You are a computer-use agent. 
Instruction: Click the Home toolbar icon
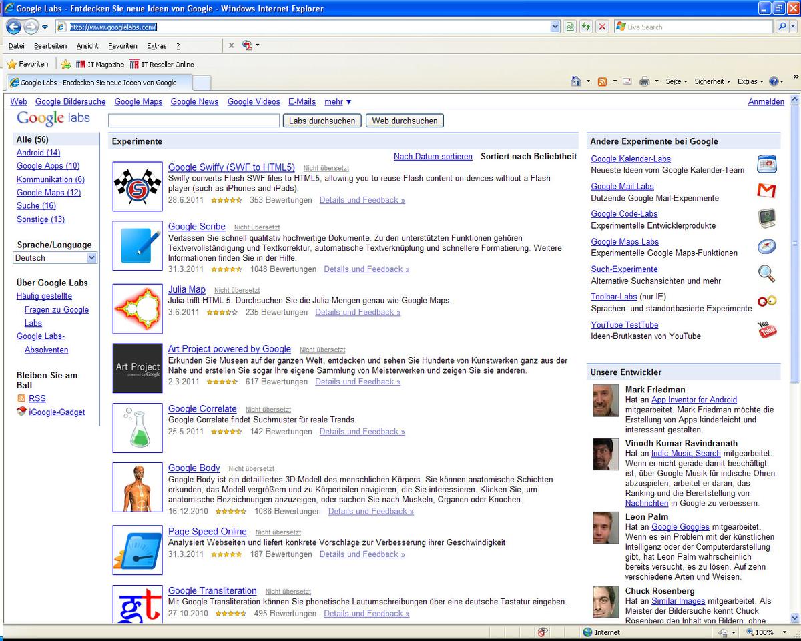[x=576, y=81]
